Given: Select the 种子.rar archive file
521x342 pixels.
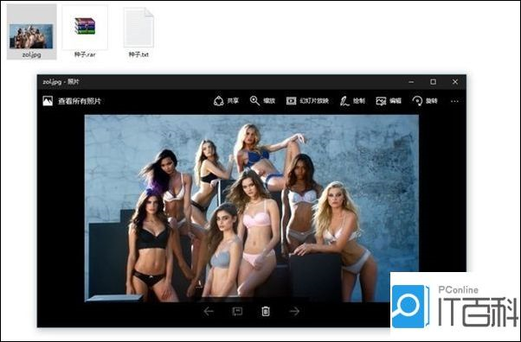Looking at the screenshot, I should (85, 32).
